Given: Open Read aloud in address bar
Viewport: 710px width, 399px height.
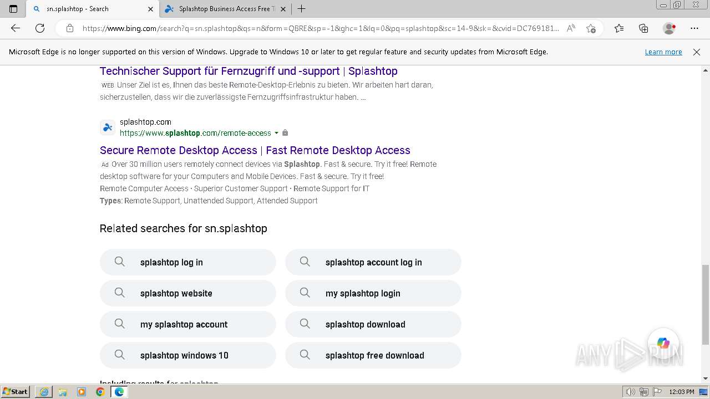Looking at the screenshot, I should [571, 28].
